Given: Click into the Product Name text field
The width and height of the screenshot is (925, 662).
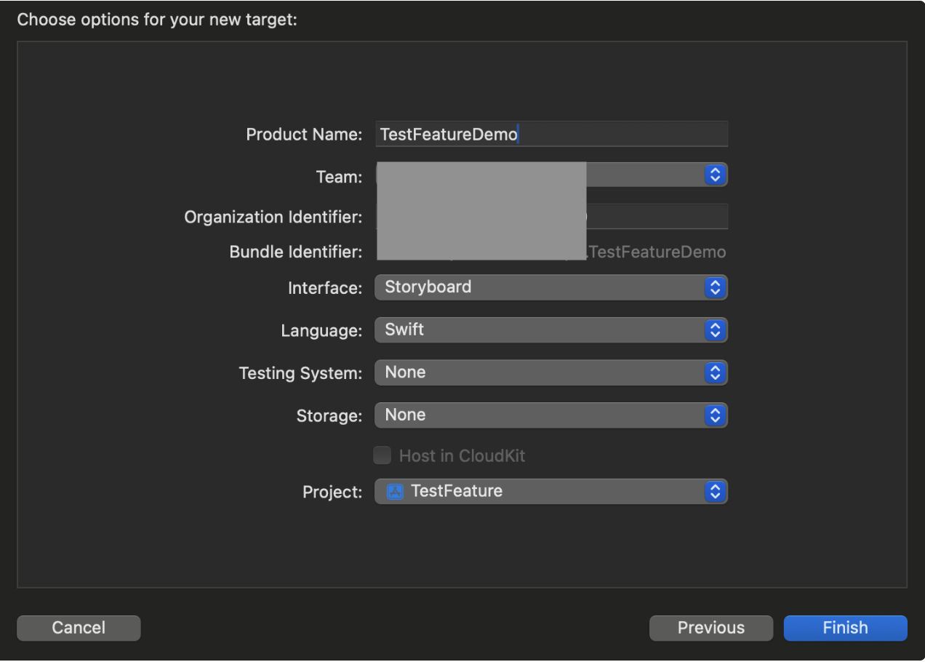Looking at the screenshot, I should tap(618, 135).
